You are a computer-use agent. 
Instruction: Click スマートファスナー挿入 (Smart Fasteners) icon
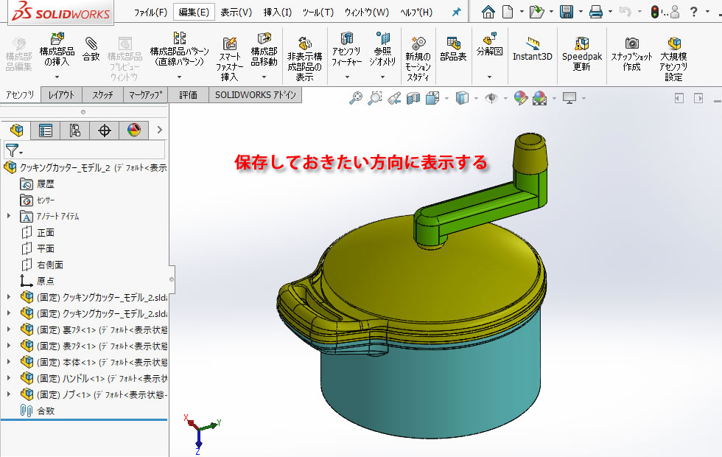tap(229, 43)
